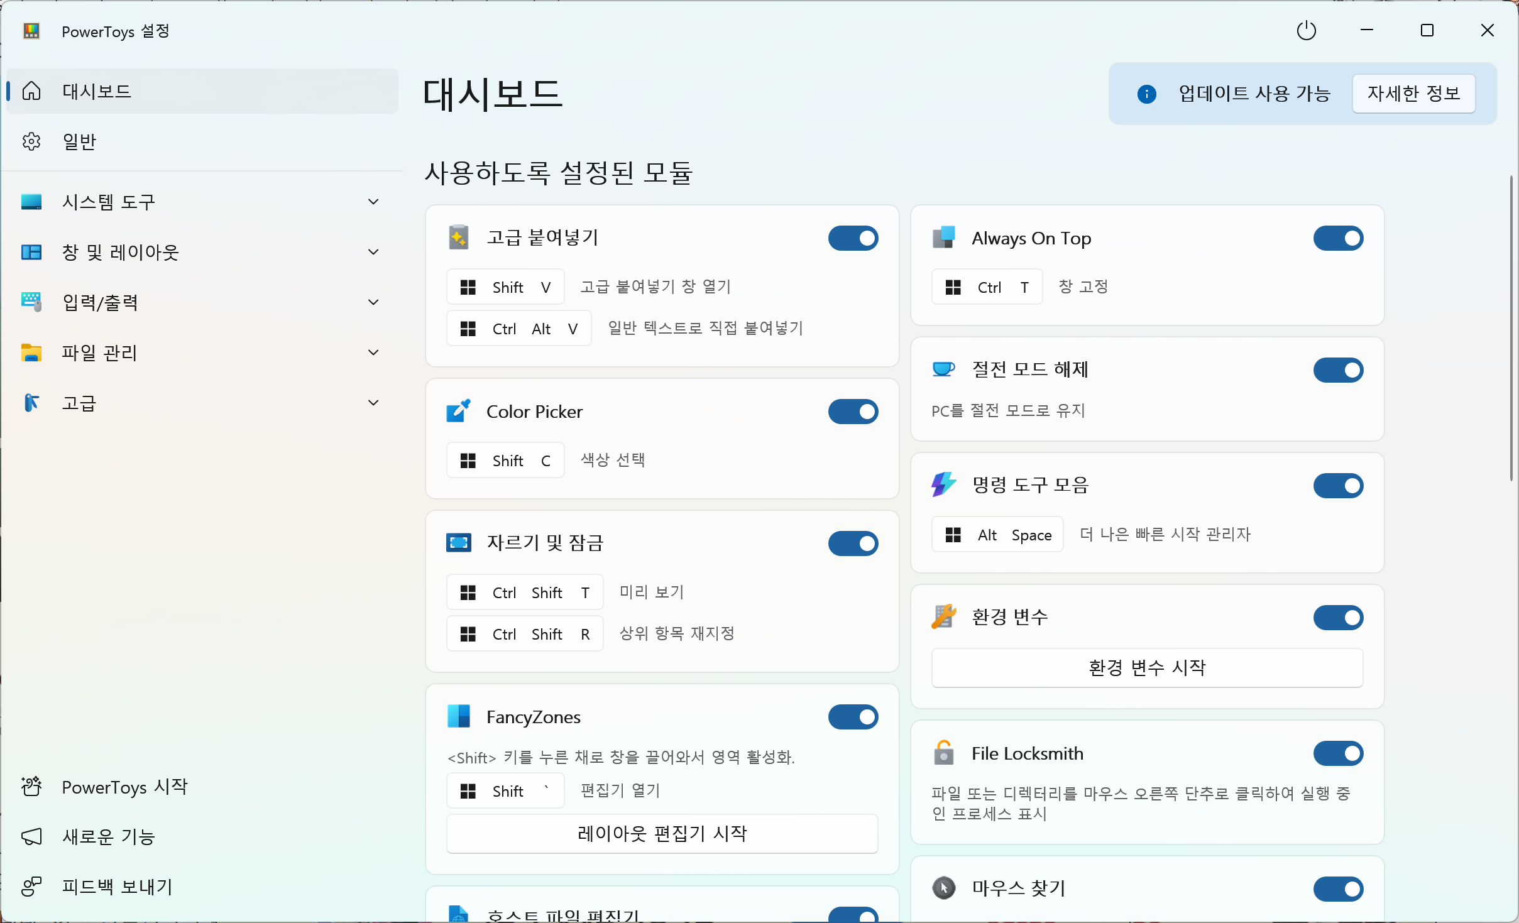Click the File Locksmith padlock icon

pos(944,753)
